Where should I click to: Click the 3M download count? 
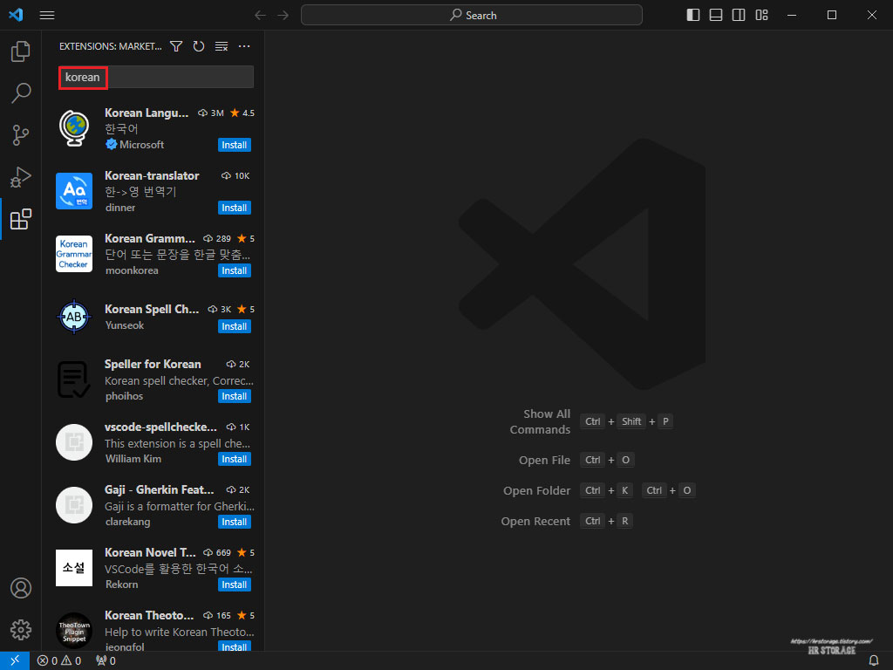tap(211, 113)
